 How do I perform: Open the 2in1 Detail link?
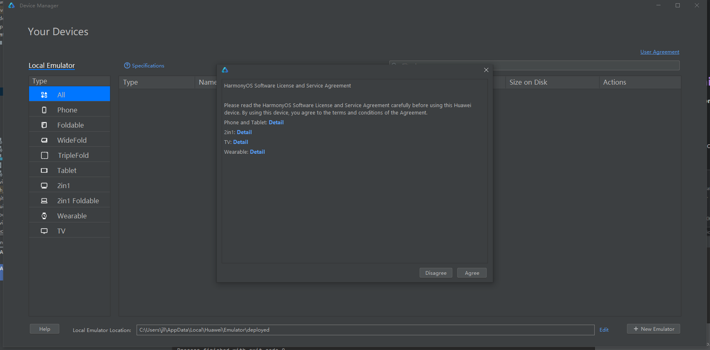(x=244, y=132)
